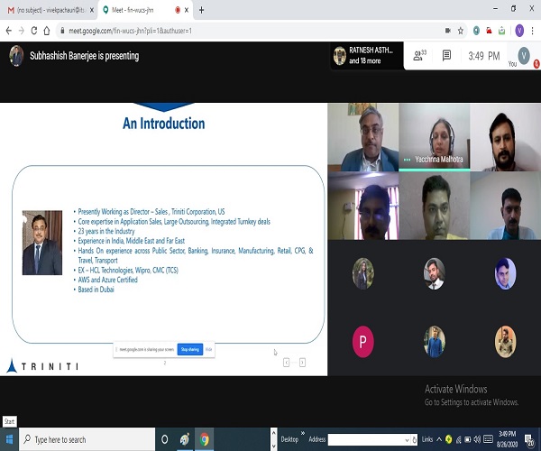Select the bearded man video tile

506,137
